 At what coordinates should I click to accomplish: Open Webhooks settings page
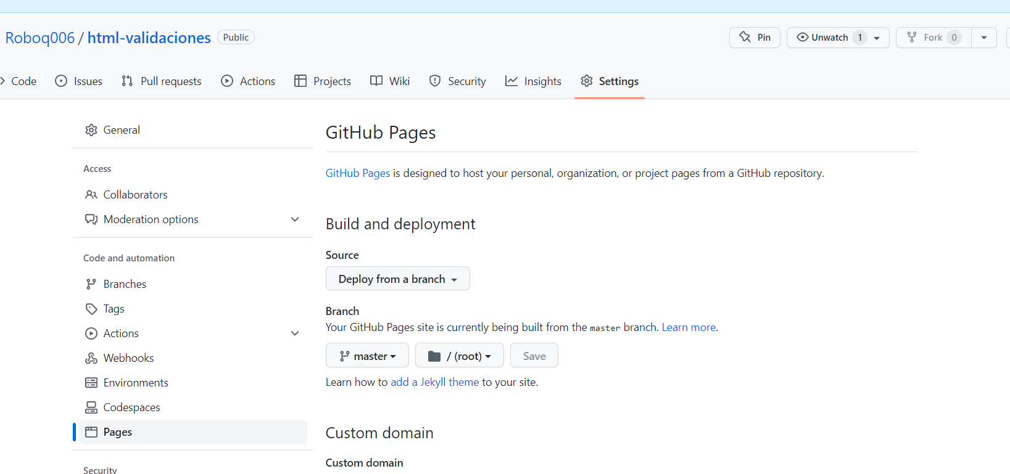point(193,358)
